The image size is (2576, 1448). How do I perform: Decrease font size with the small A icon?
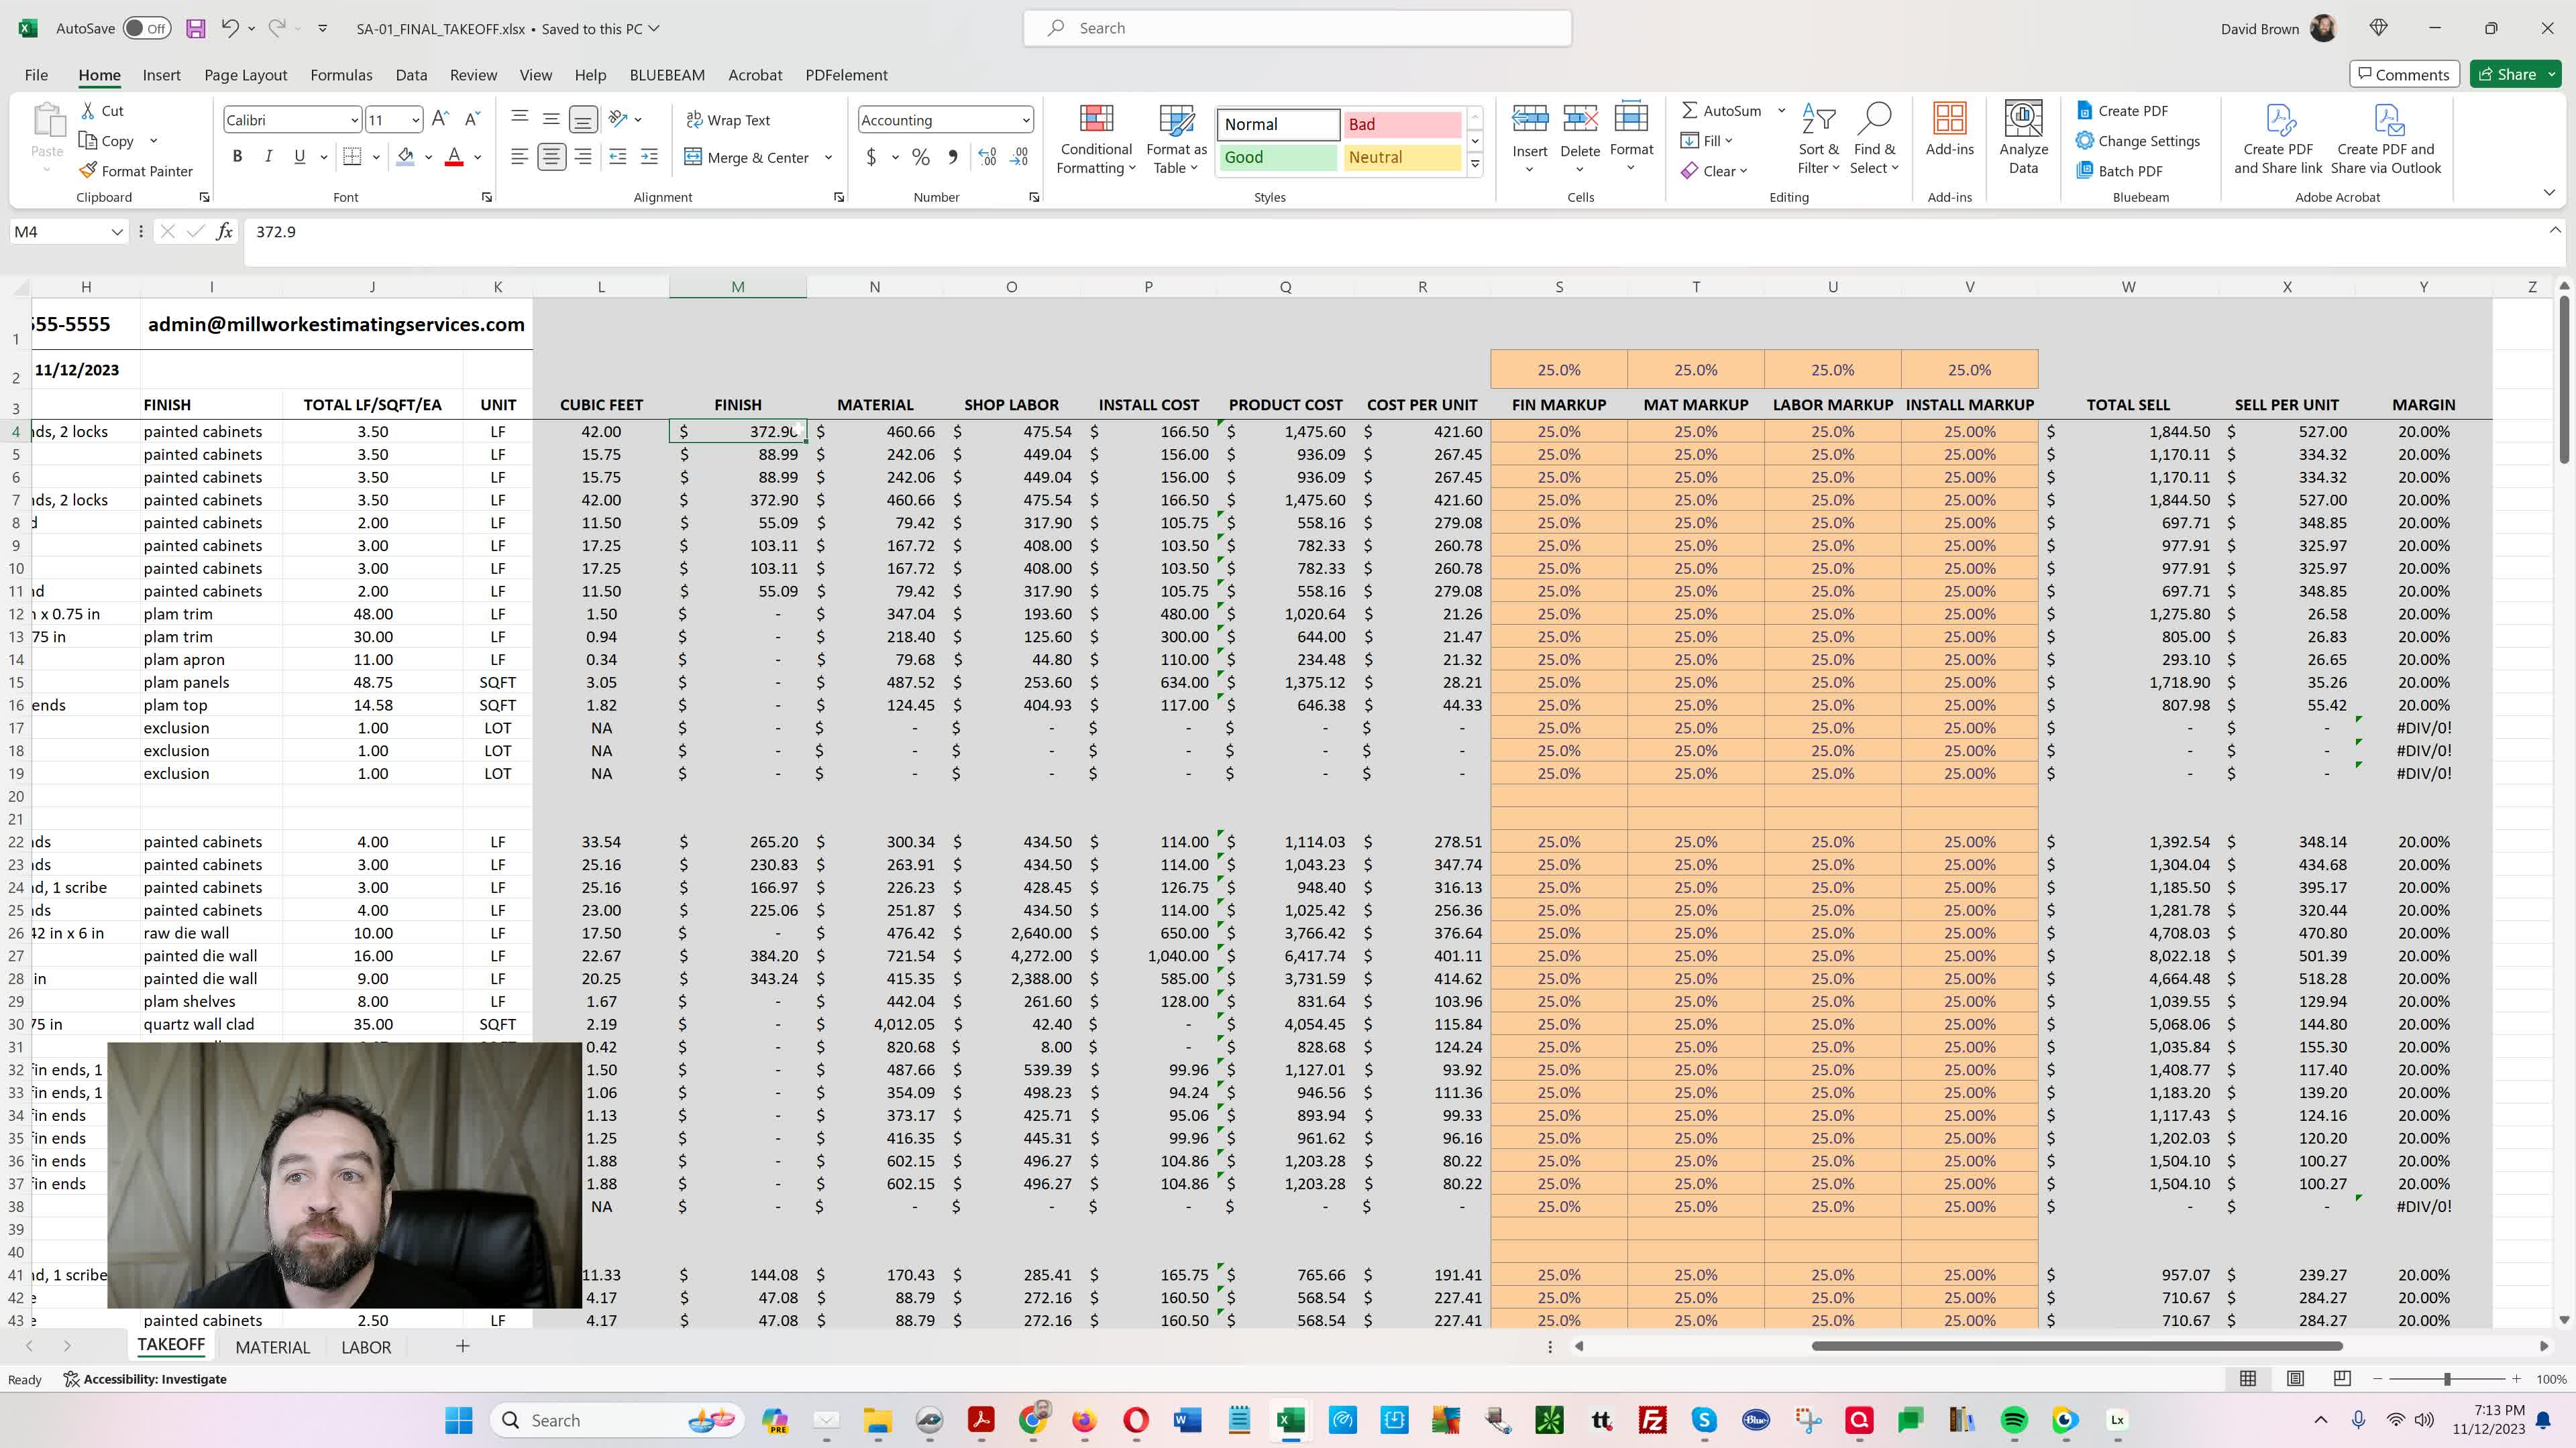[472, 120]
